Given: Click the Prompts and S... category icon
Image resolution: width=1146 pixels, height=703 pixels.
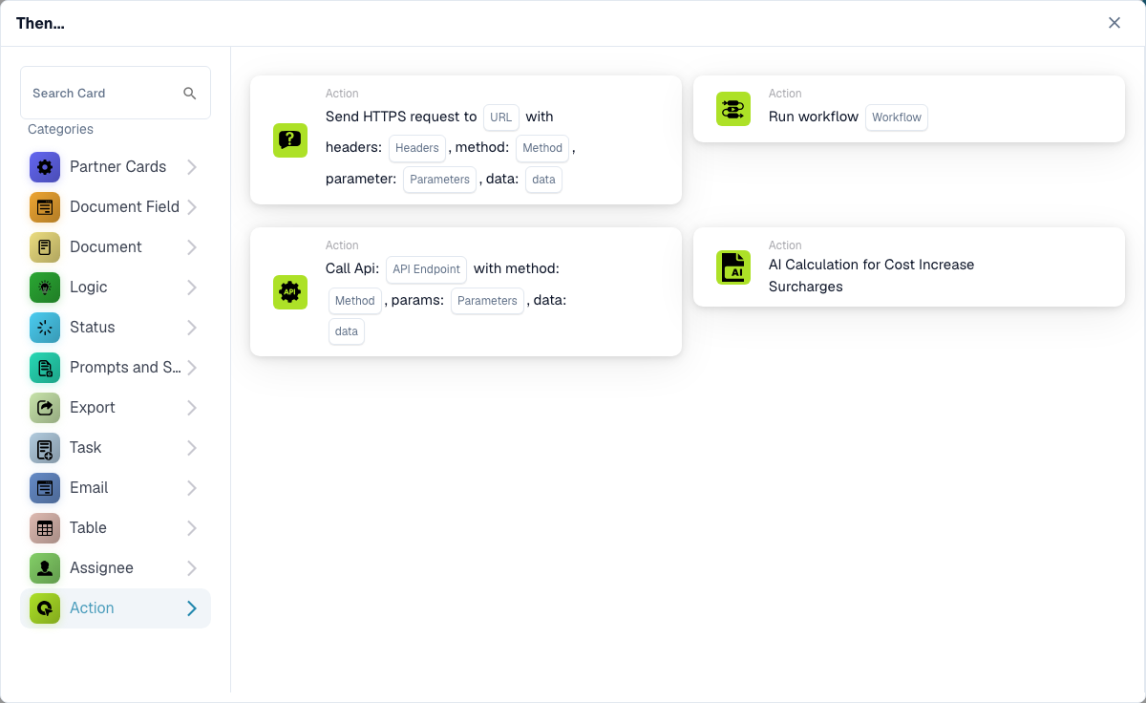Looking at the screenshot, I should tap(45, 368).
